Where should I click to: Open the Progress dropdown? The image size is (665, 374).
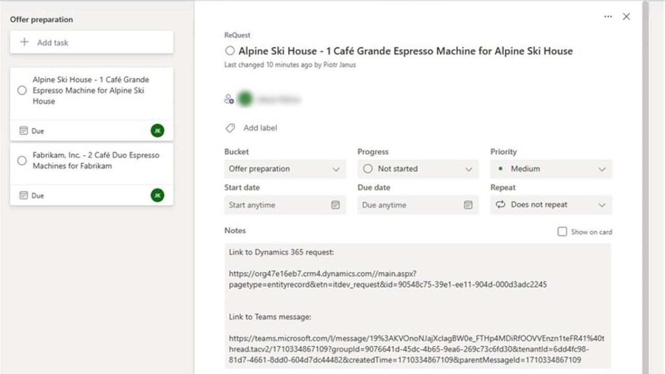[x=418, y=169]
